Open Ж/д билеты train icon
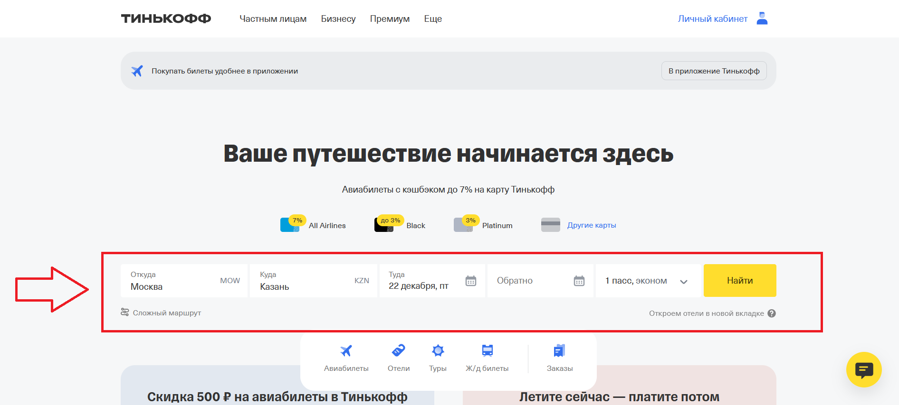This screenshot has width=899, height=405. coord(487,351)
